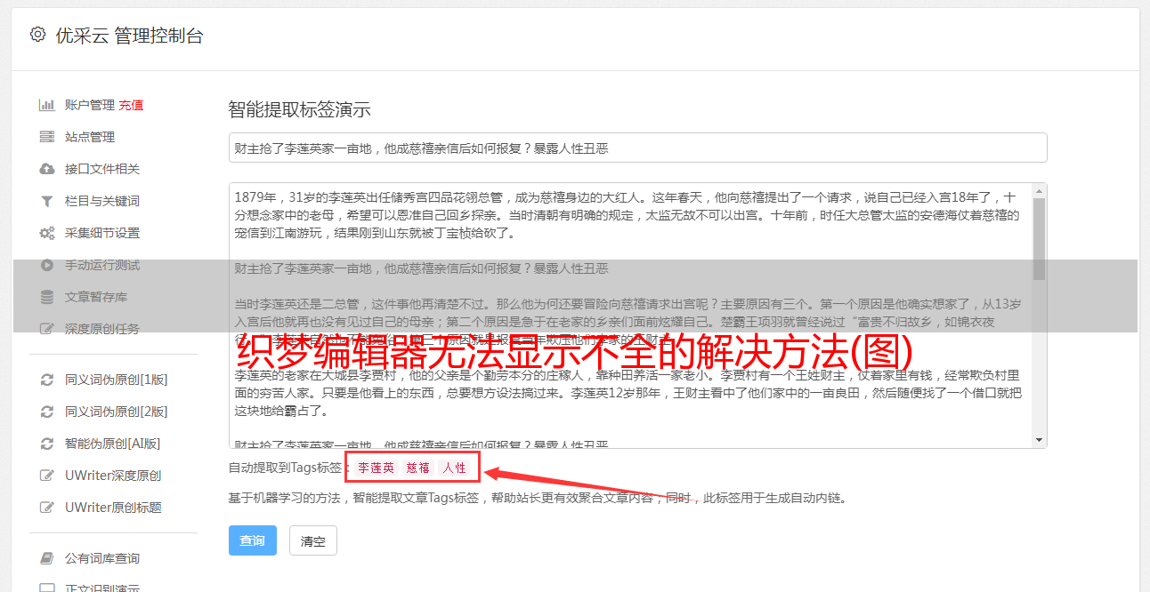Open 采集细节设置 page
Image resolution: width=1150 pixels, height=592 pixels.
(x=102, y=233)
